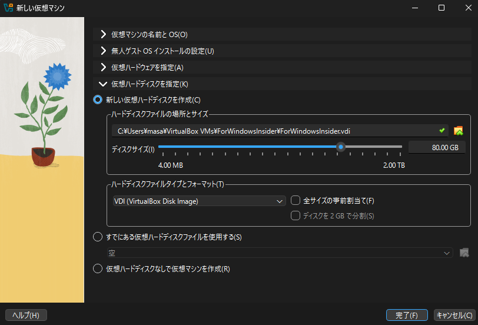Viewport: 478px width, 325px height.
Task: Click the green checkmark validity icon in path field
Action: click(x=442, y=131)
